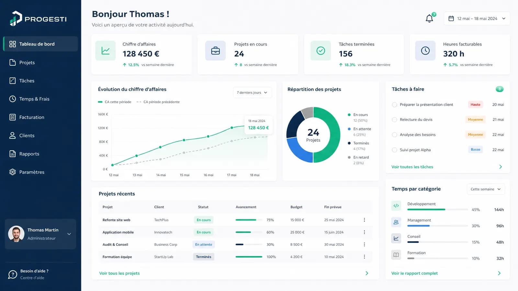The height and width of the screenshot is (291, 518).
Task: Open the options menu for Refonte site web
Action: tap(364, 220)
